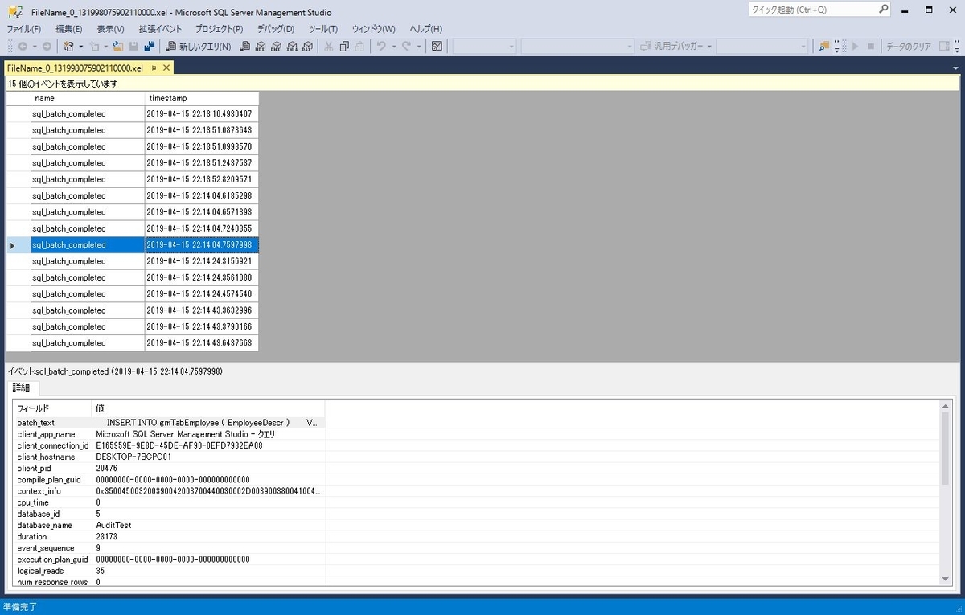Open the デバッグ(D) menu
The height and width of the screenshot is (615, 965).
pyautogui.click(x=276, y=29)
